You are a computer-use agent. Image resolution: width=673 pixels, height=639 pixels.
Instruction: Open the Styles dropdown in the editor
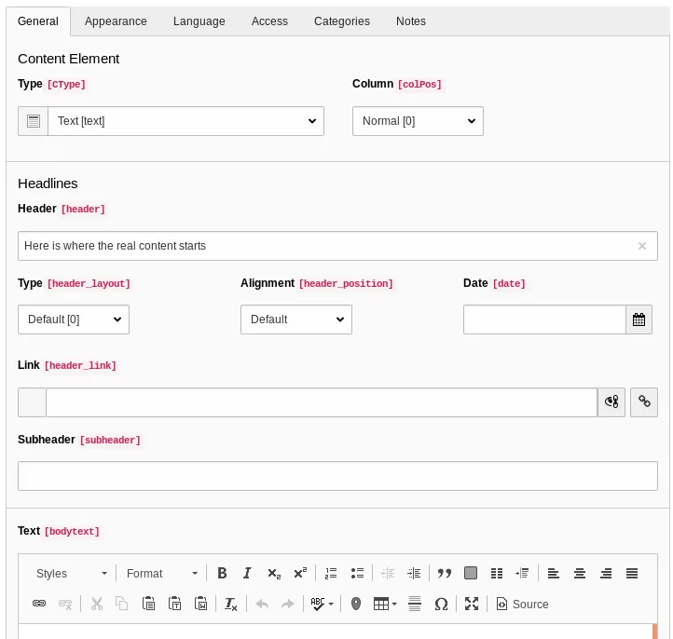coord(72,574)
